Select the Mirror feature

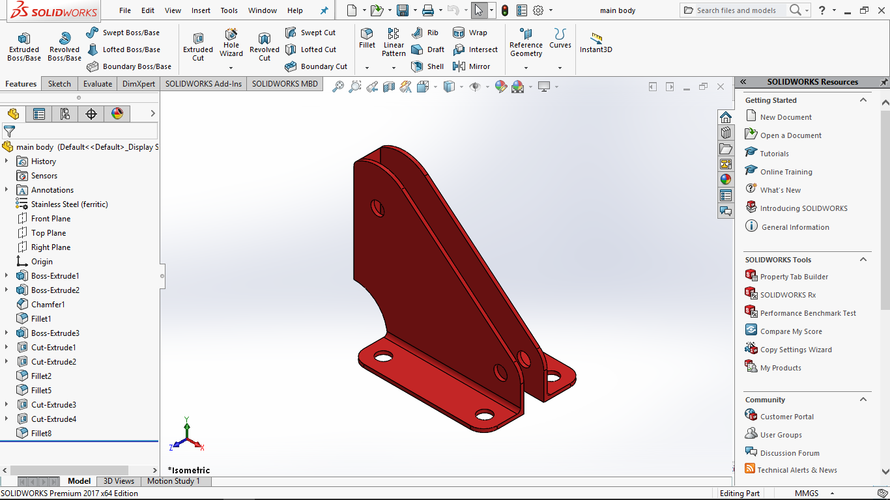[472, 66]
